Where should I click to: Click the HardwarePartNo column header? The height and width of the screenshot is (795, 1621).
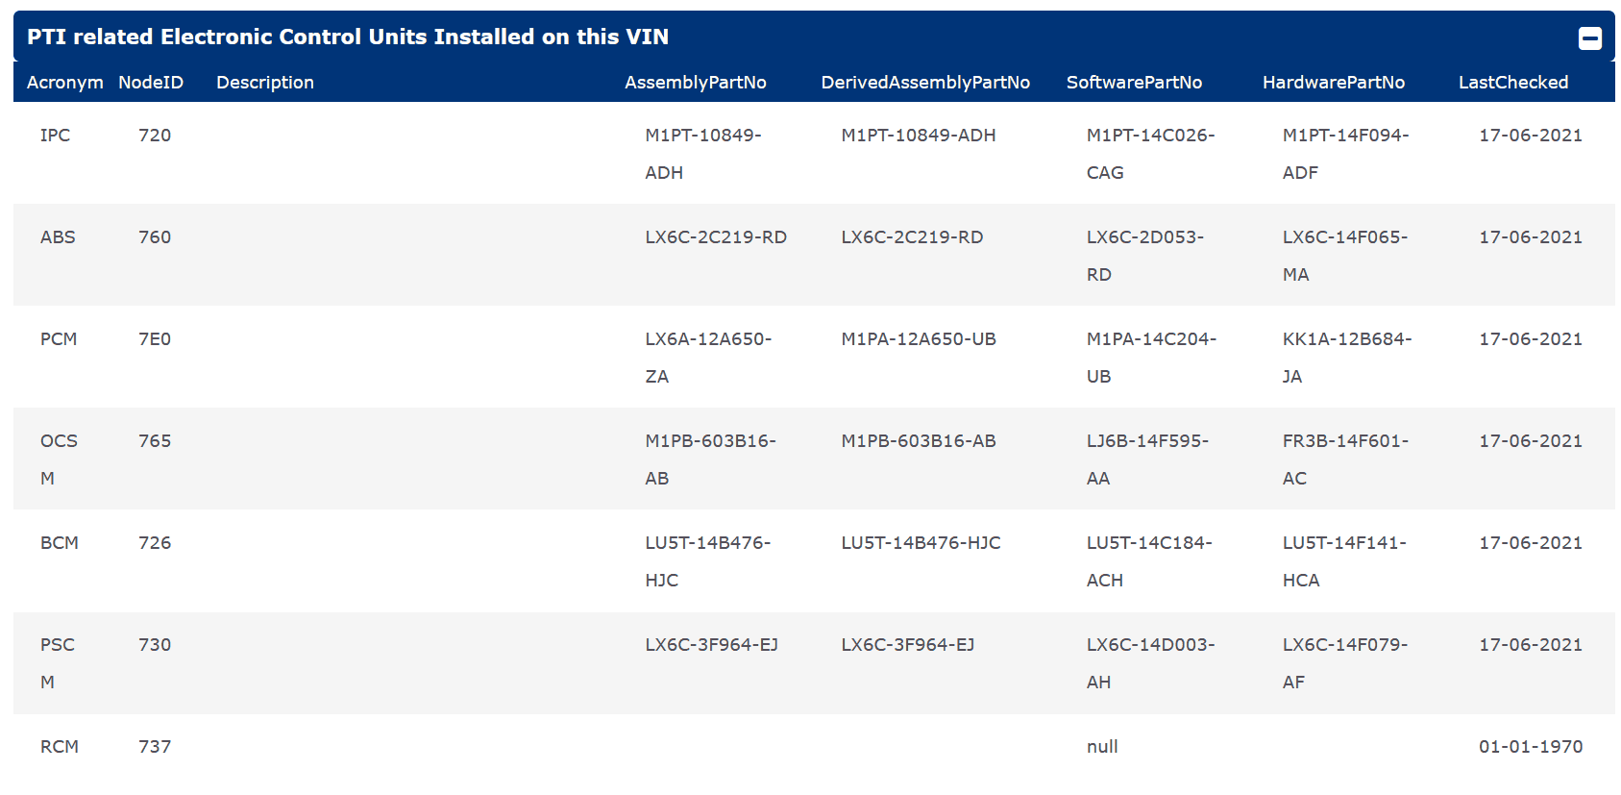(1333, 83)
